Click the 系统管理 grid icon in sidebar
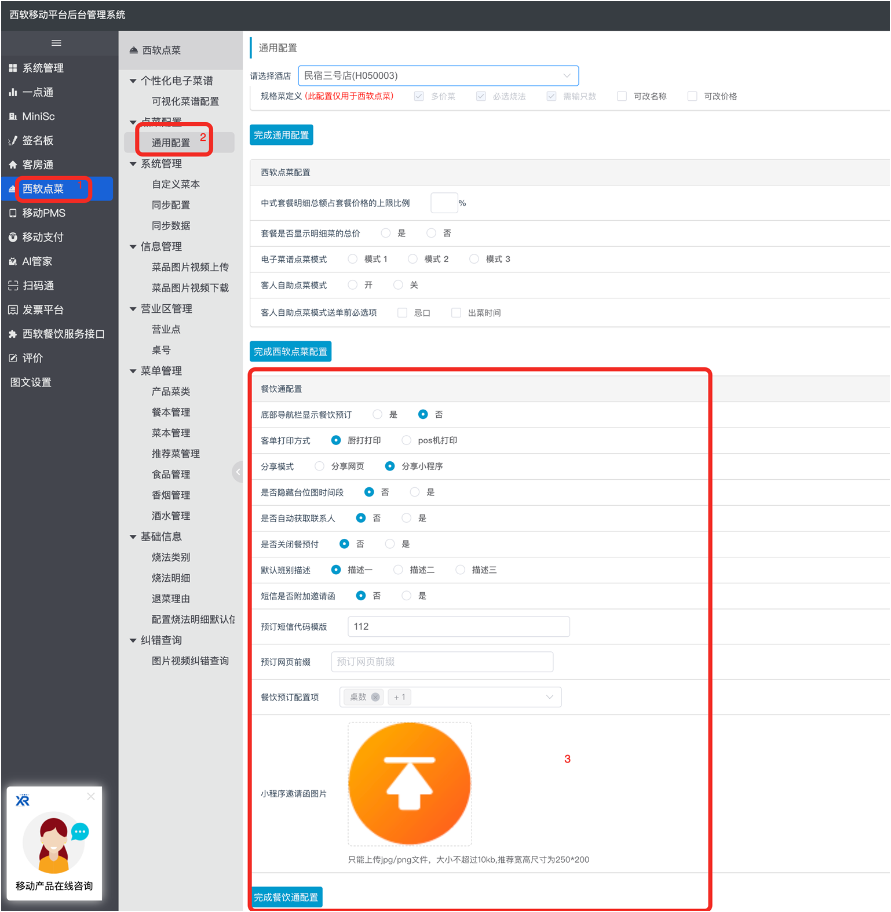Screen dimensions: 891x912 point(13,68)
